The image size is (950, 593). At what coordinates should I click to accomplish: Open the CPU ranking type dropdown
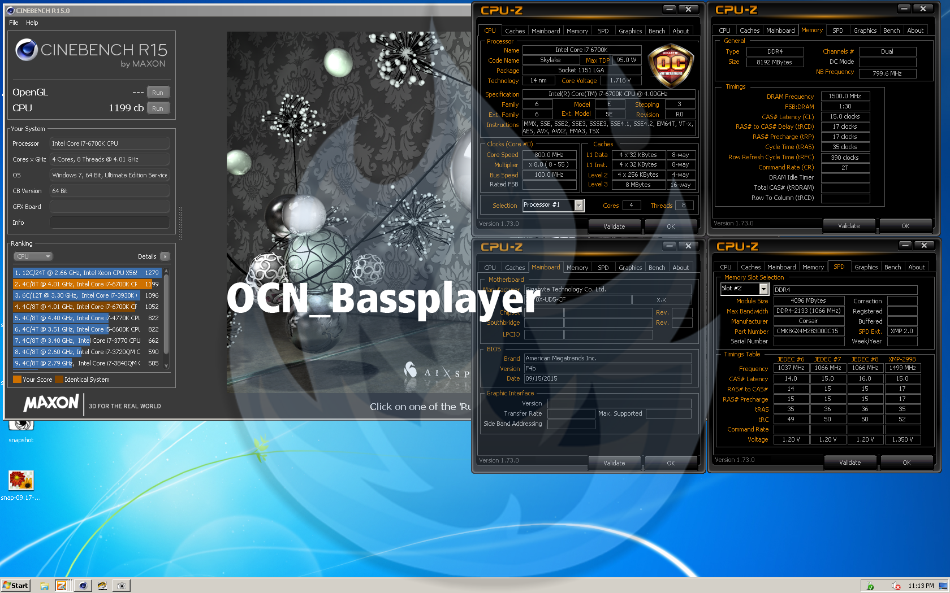pos(33,256)
